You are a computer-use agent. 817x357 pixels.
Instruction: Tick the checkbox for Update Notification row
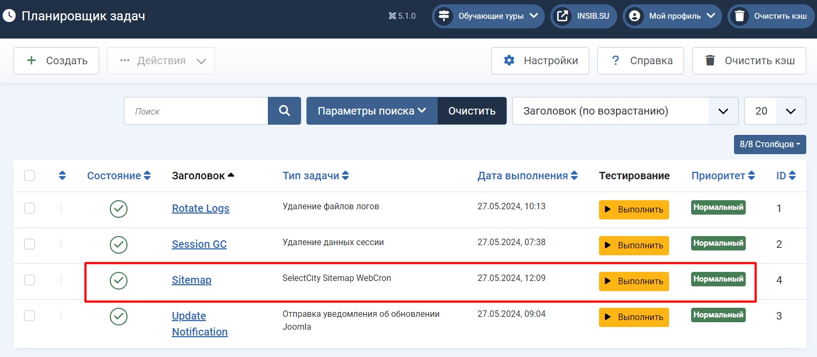pos(29,316)
